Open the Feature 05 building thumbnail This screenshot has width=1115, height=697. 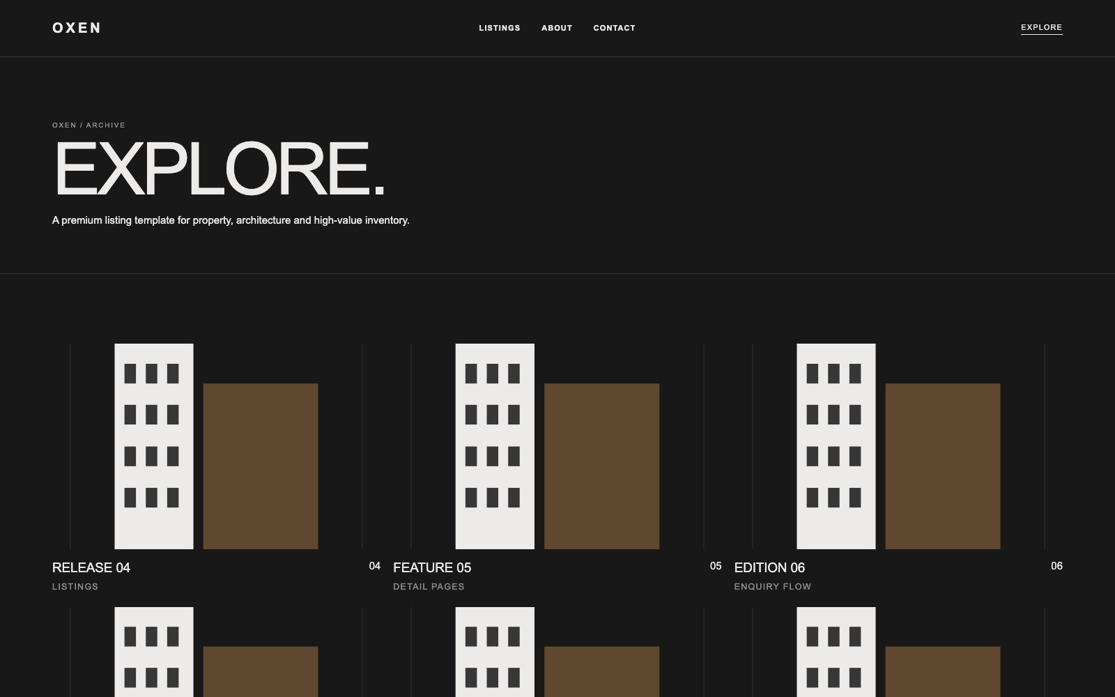[557, 446]
